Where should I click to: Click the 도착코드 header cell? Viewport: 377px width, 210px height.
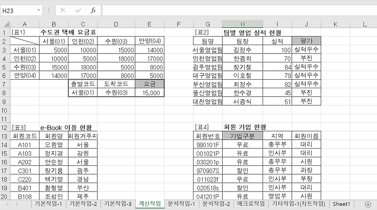116,84
